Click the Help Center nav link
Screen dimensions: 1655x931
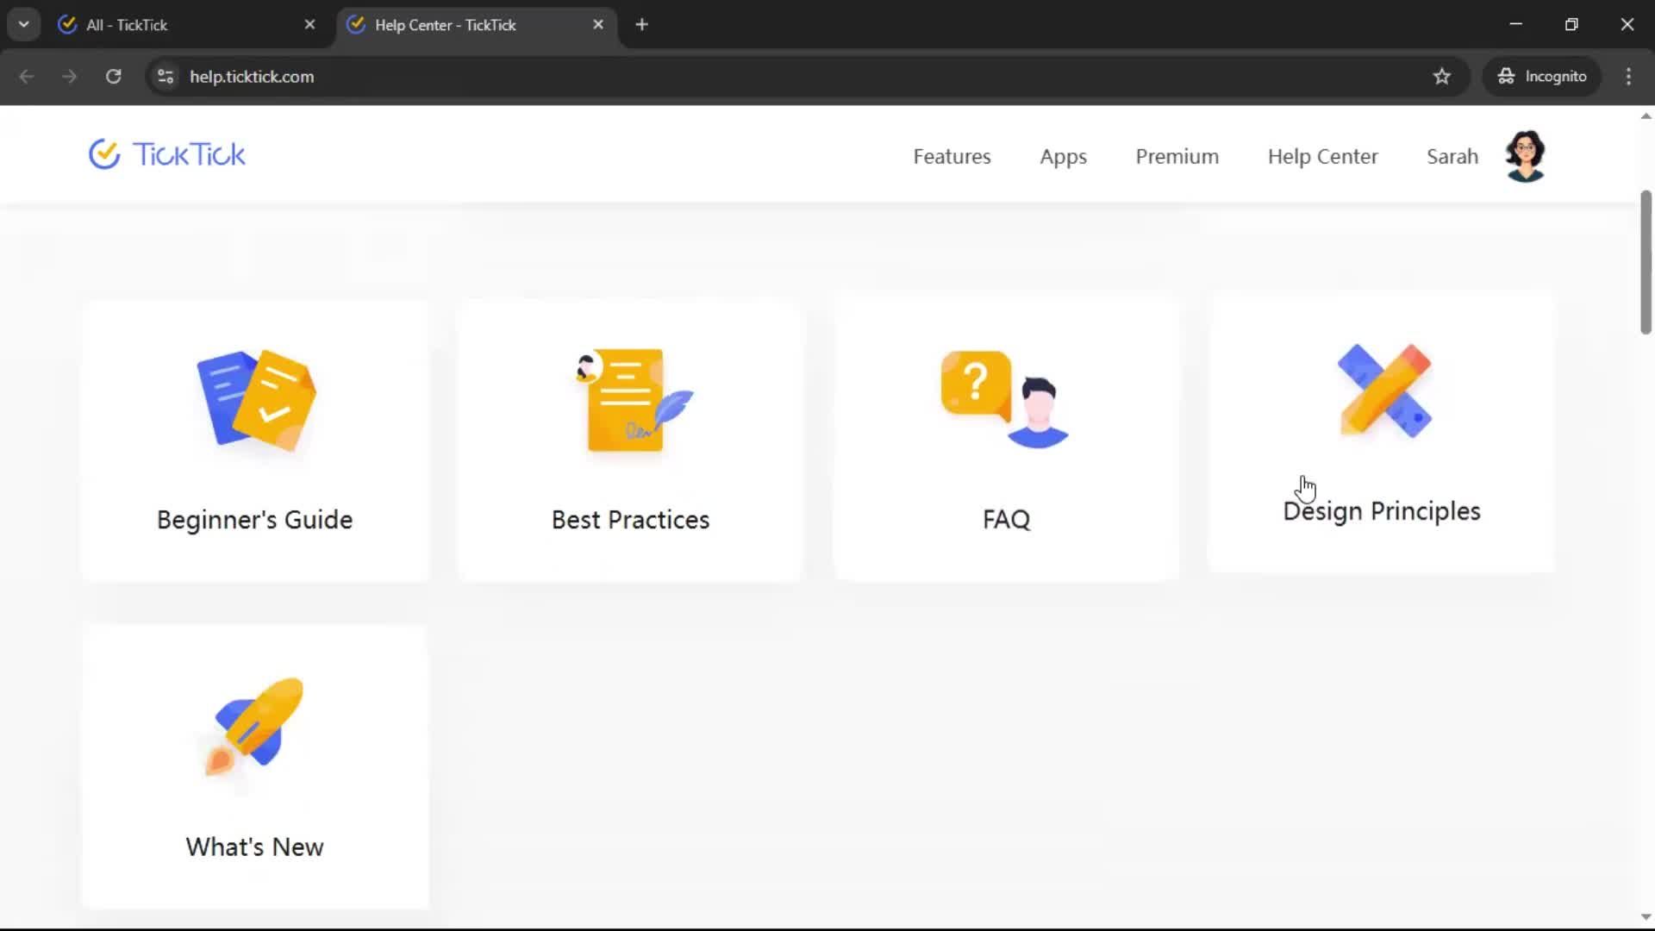[1322, 157]
